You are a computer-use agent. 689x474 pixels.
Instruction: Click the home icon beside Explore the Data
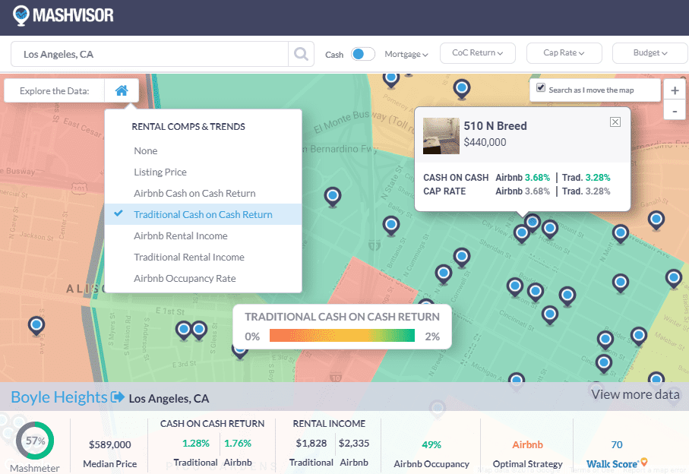122,90
